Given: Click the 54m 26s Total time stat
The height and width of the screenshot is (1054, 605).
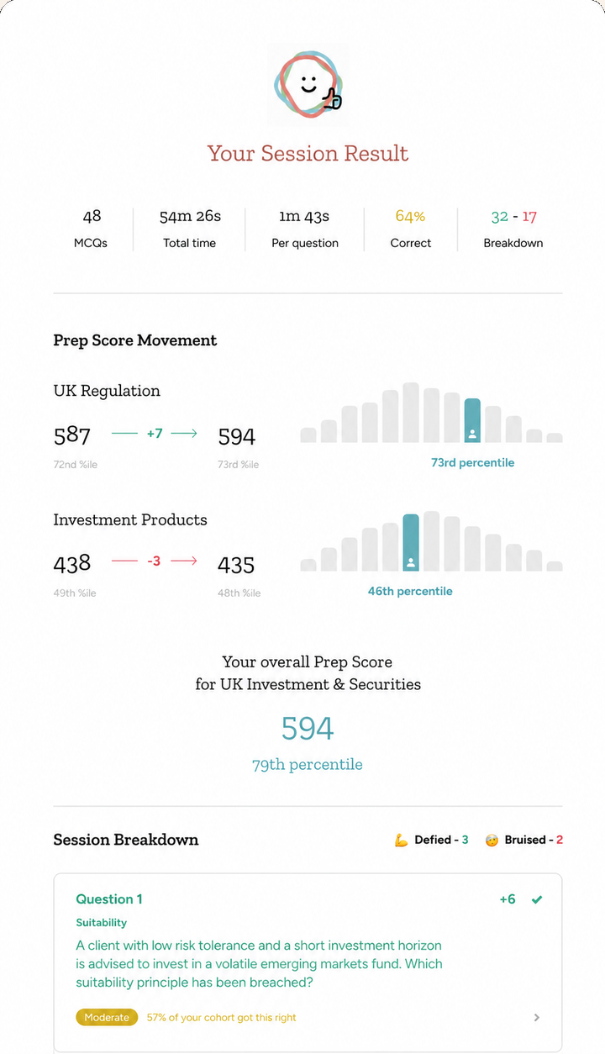Looking at the screenshot, I should (x=190, y=229).
